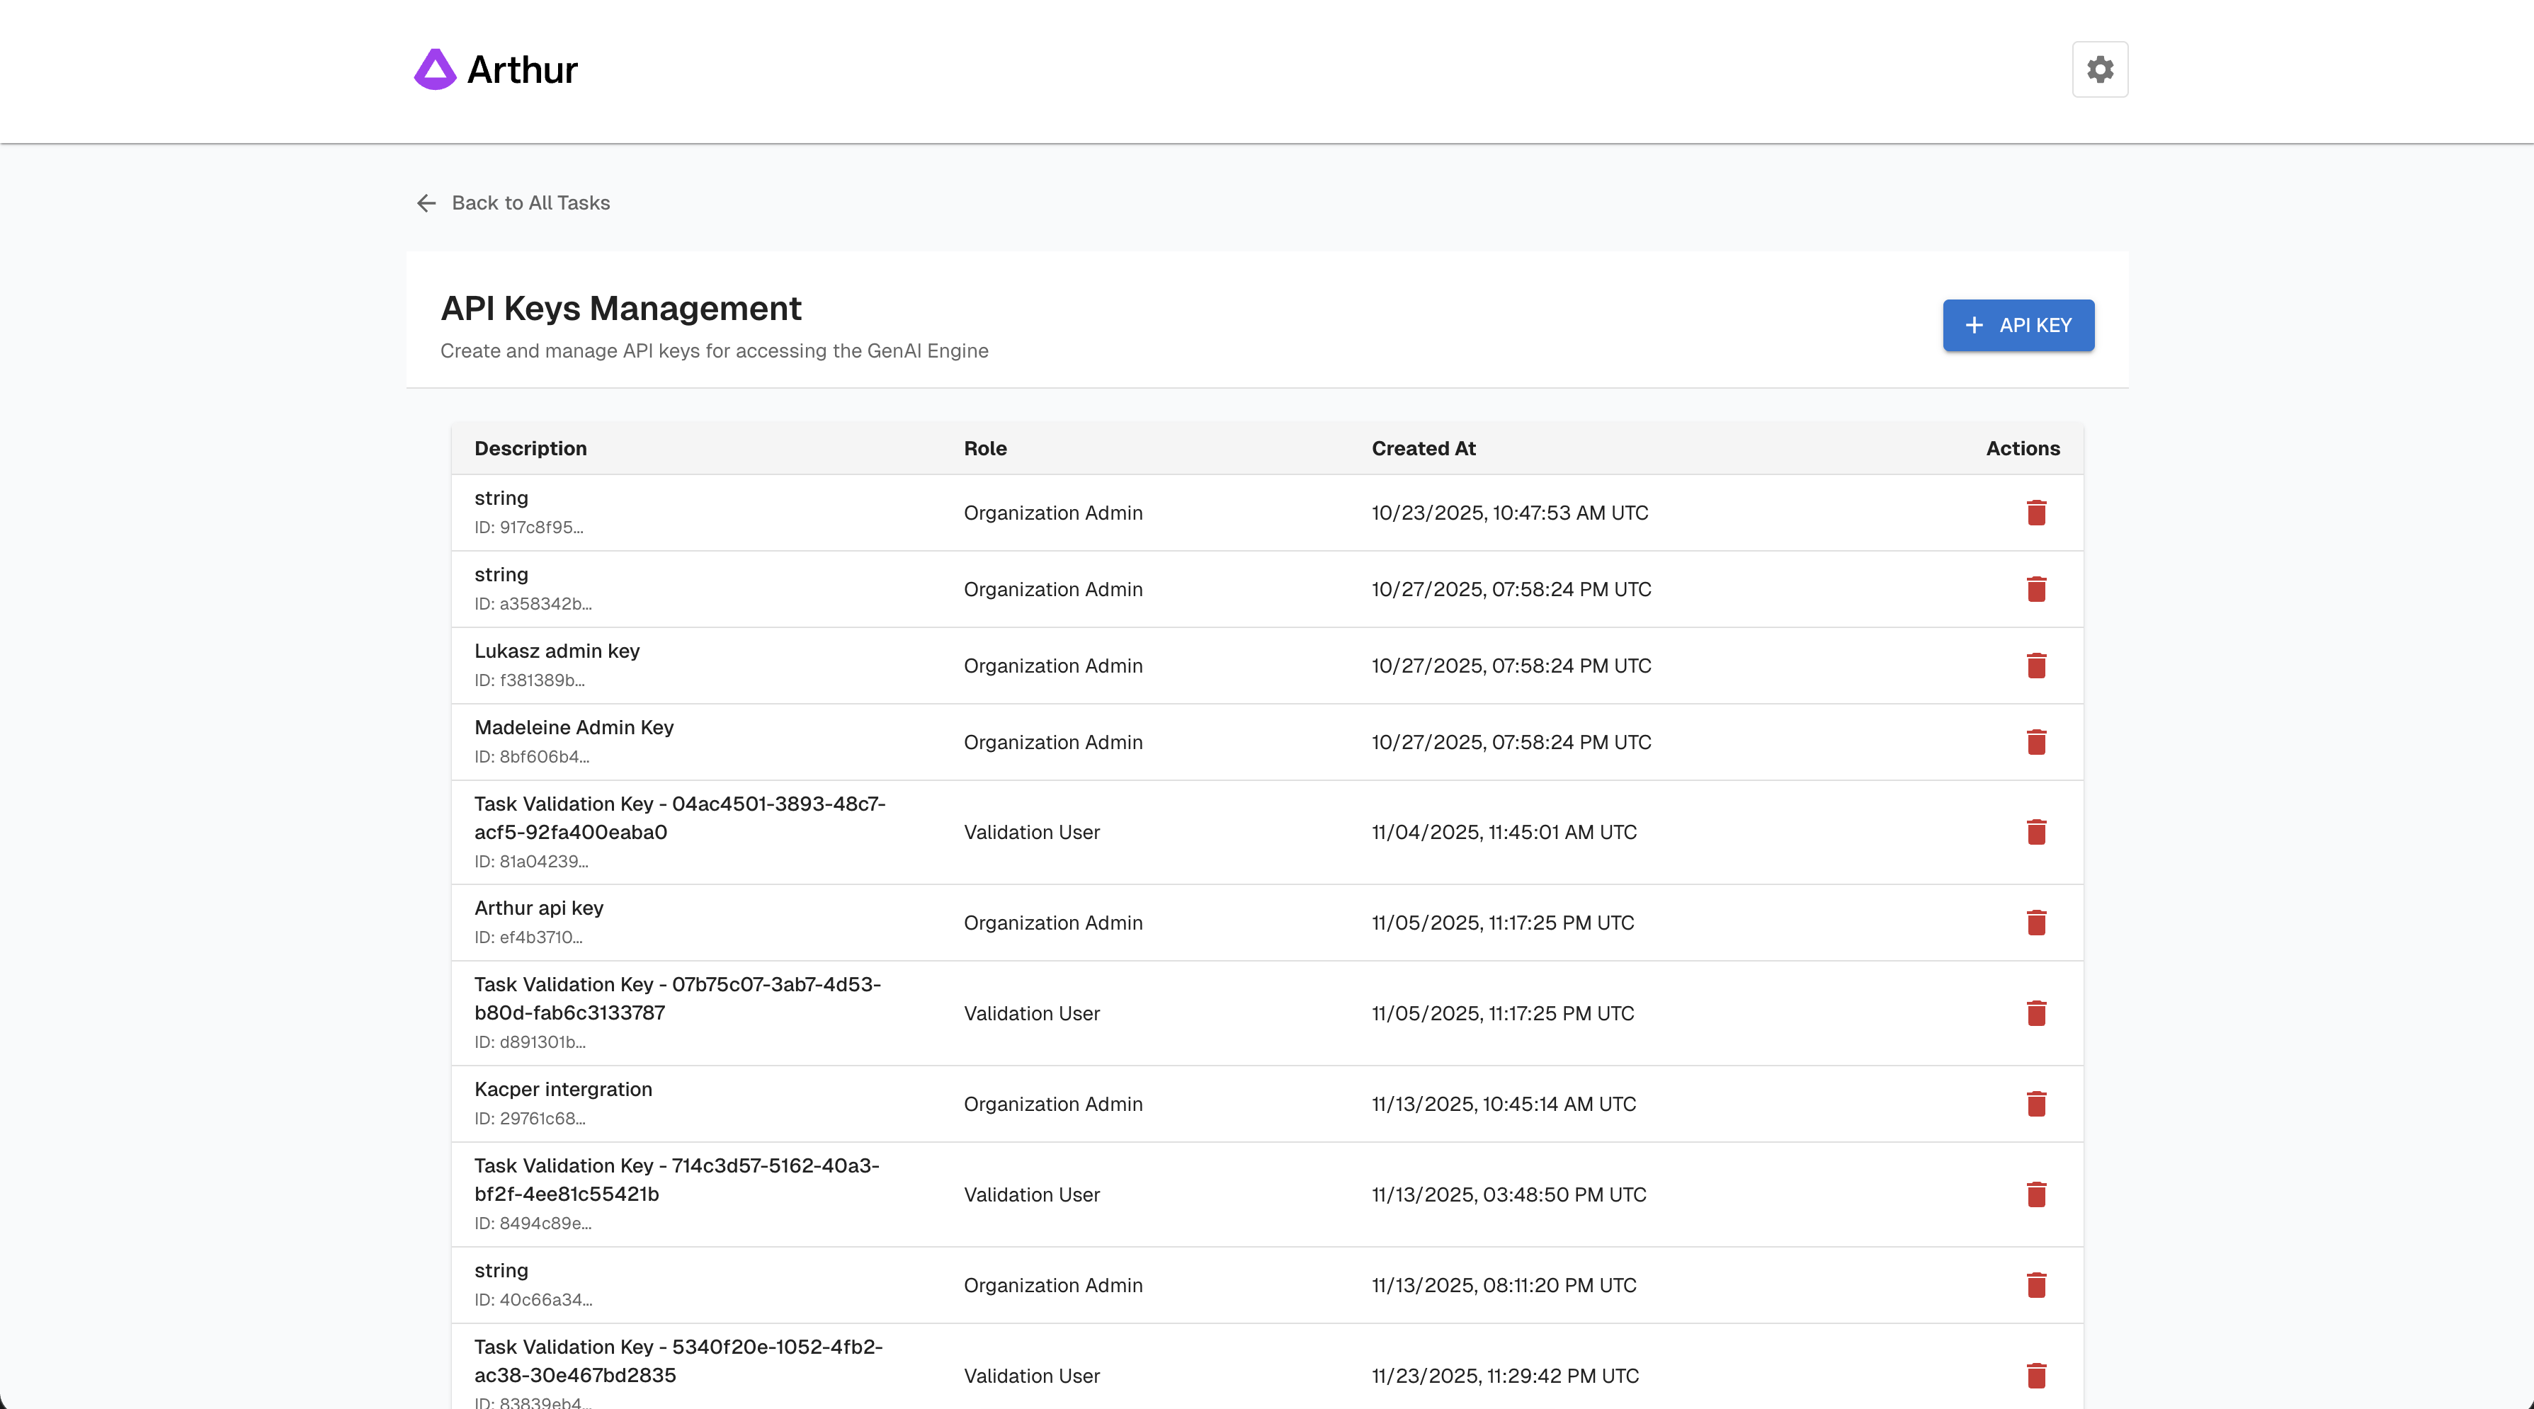Open Back to All Tasks link
The width and height of the screenshot is (2534, 1409).
(x=531, y=202)
